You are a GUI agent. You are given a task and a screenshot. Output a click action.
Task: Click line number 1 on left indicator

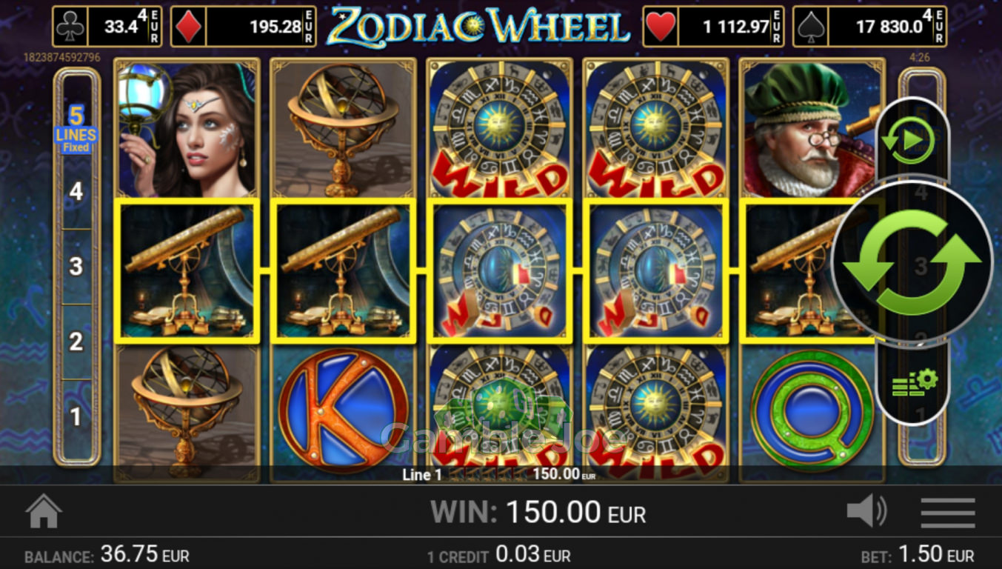click(x=76, y=417)
